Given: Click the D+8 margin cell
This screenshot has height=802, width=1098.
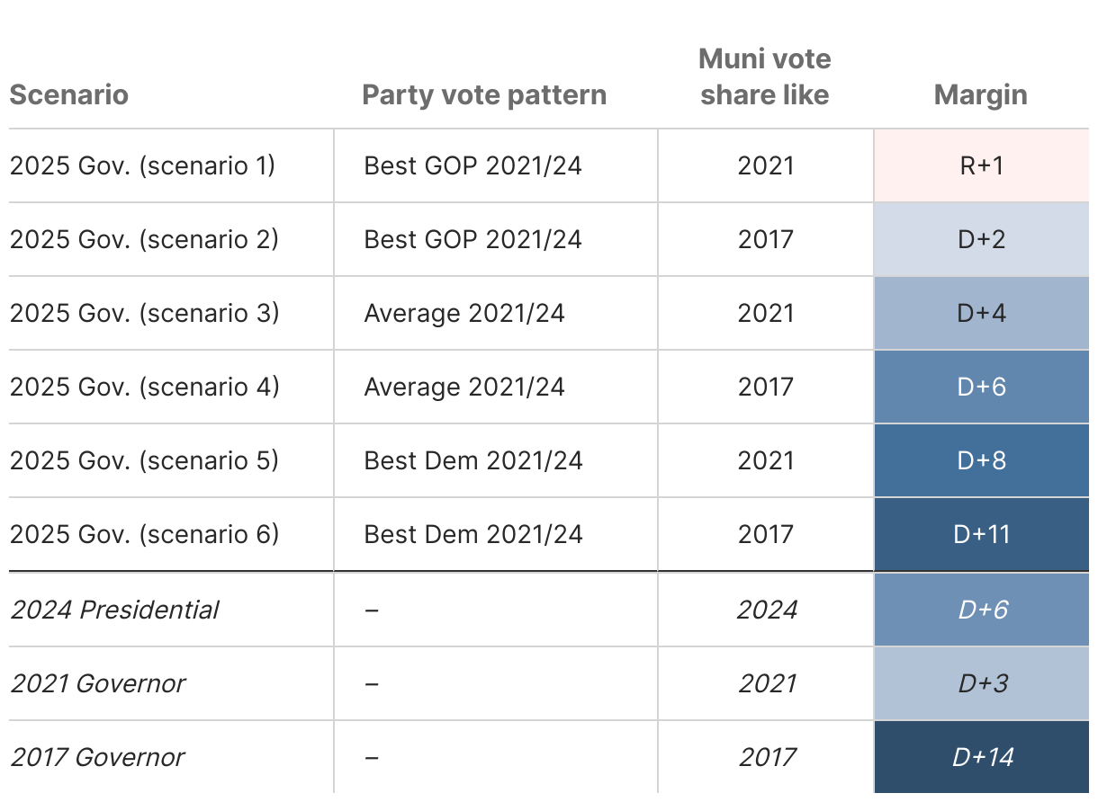Looking at the screenshot, I should click(x=981, y=460).
